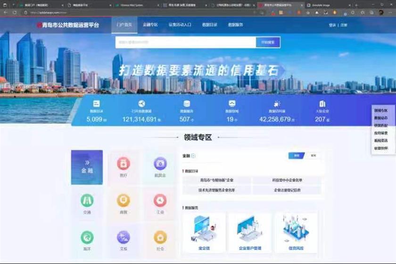Click the small circle icon next to 金融 heading
This screenshot has height=264, width=396.
pos(193,156)
